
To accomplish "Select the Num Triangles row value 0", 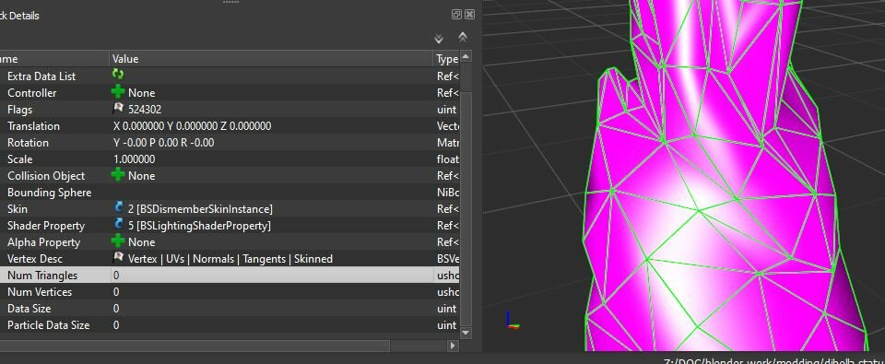I will click(116, 275).
